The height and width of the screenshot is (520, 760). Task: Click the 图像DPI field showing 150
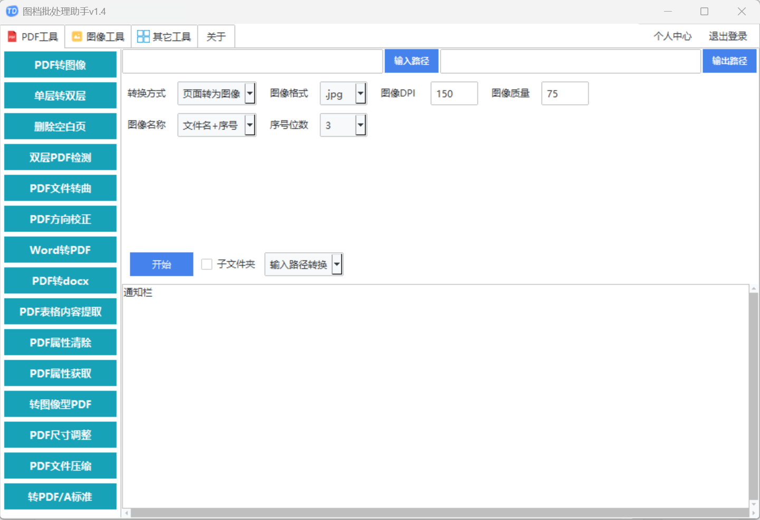(454, 93)
